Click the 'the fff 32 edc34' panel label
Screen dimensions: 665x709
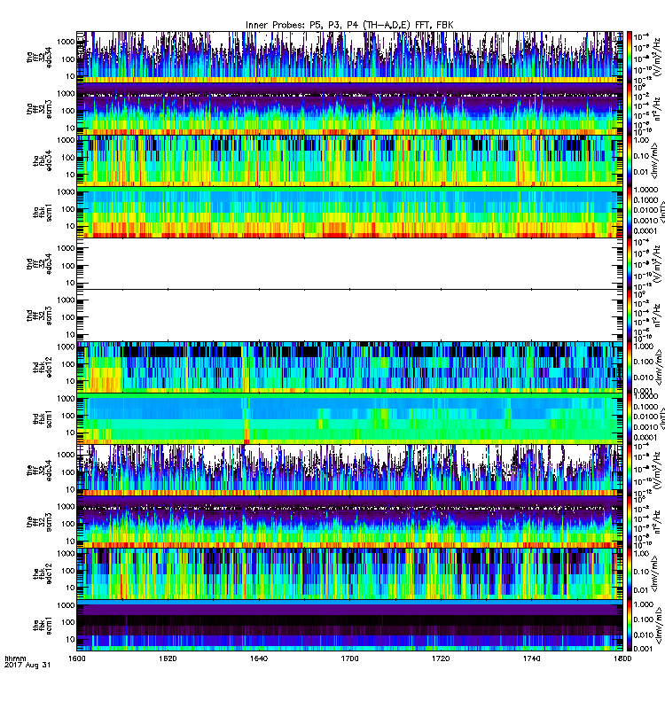coord(39,471)
